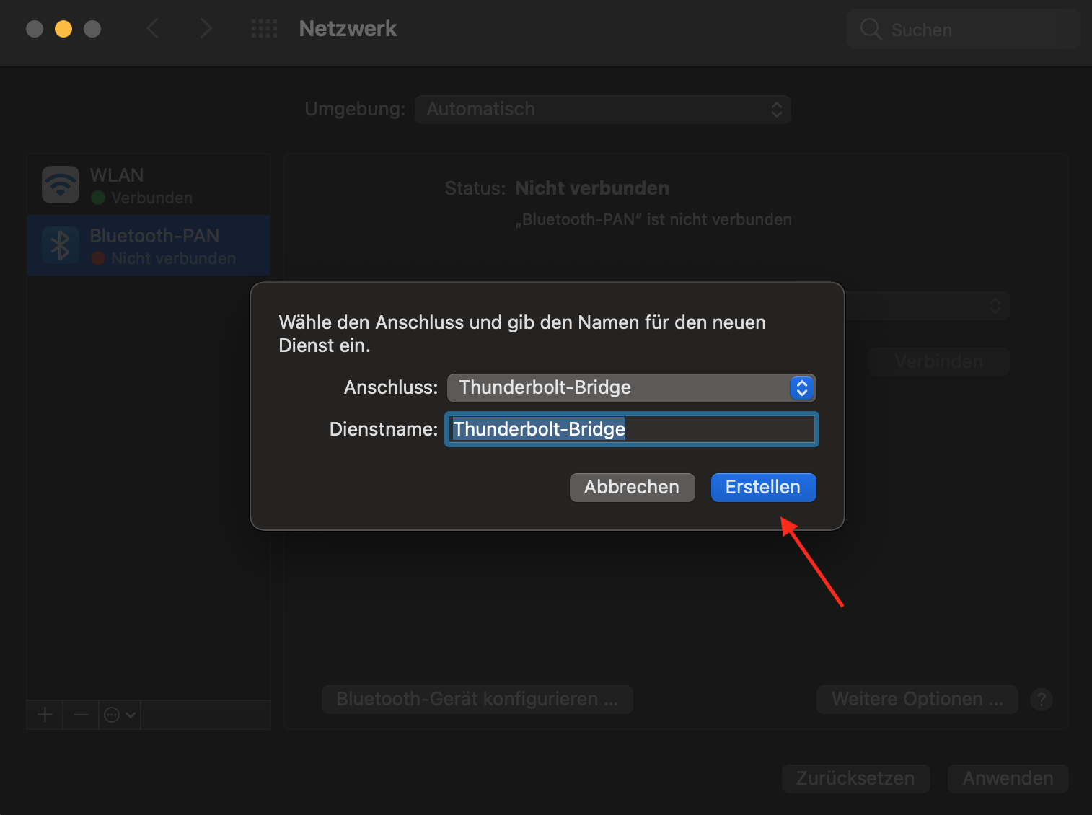Show all preferences grid
This screenshot has height=815, width=1092.
click(x=265, y=29)
